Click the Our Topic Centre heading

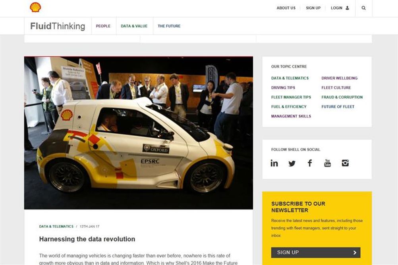pyautogui.click(x=289, y=66)
